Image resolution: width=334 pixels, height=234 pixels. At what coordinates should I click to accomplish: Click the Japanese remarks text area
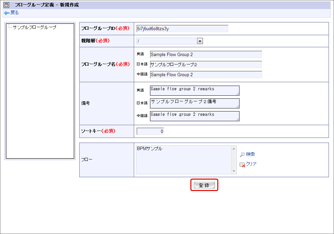tap(194, 103)
